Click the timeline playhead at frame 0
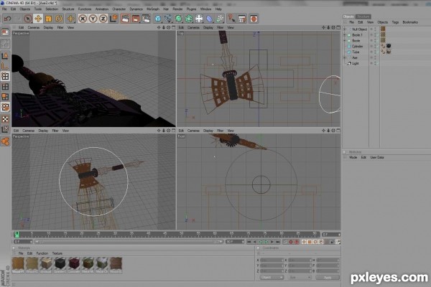431x287 pixels. [17, 235]
